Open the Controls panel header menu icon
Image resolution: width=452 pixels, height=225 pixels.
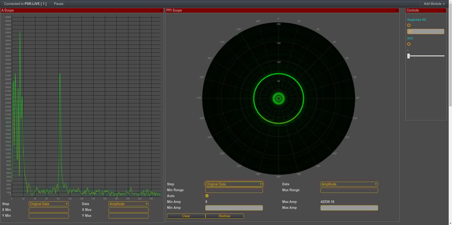[x=443, y=10]
